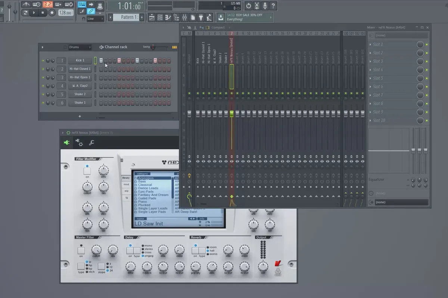The height and width of the screenshot is (298, 448).
Task: Open the Nexus detailed settings gear icon
Action: coord(79,142)
